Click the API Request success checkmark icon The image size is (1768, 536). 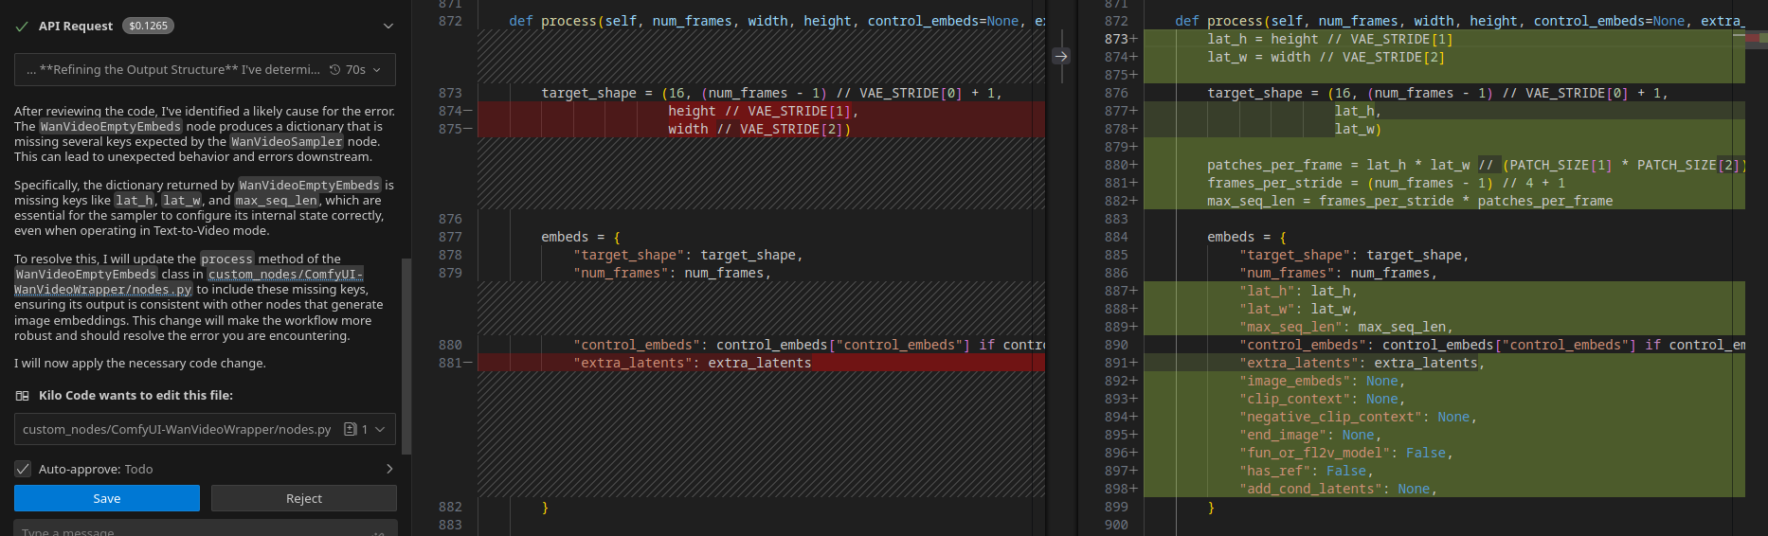click(22, 27)
